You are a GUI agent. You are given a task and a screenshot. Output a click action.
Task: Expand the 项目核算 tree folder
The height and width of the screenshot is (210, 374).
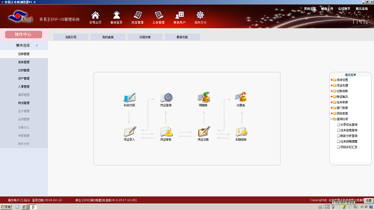[x=331, y=113]
